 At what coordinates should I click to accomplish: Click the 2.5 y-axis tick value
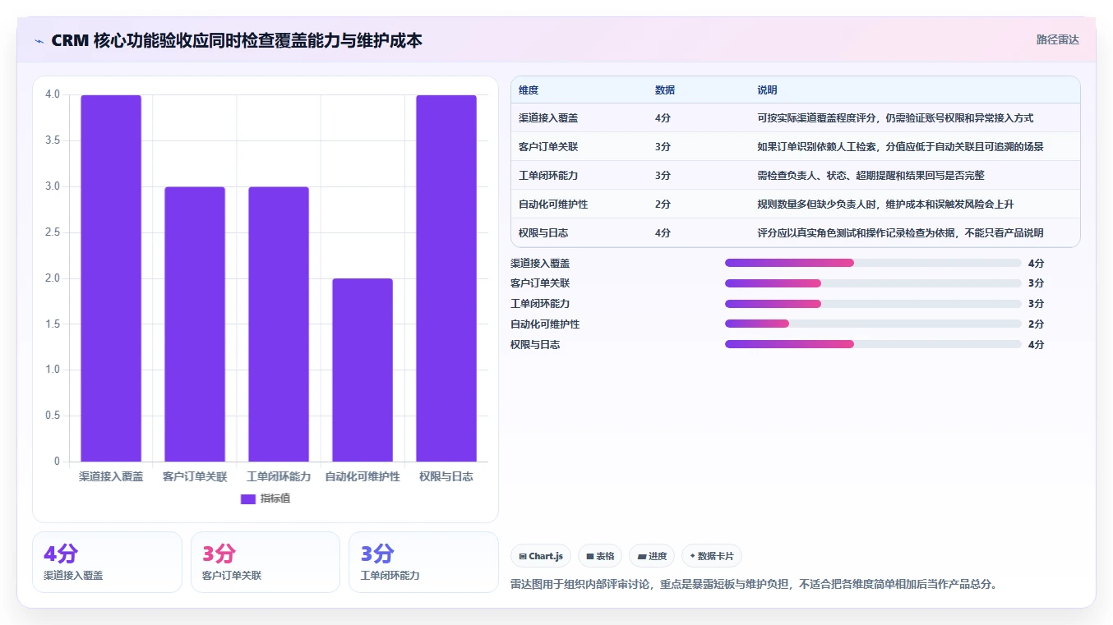click(53, 232)
